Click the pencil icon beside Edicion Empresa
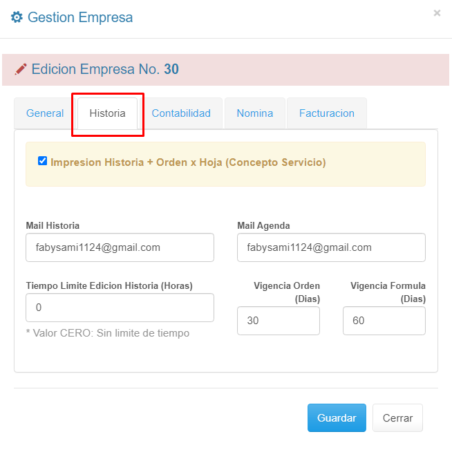 click(21, 69)
